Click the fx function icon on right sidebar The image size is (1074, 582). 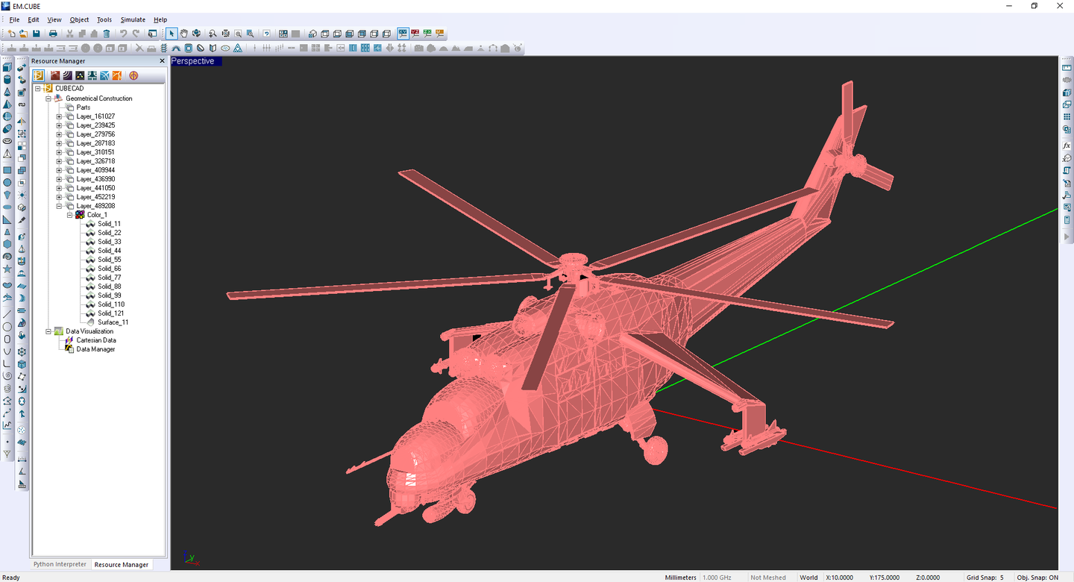click(1067, 146)
